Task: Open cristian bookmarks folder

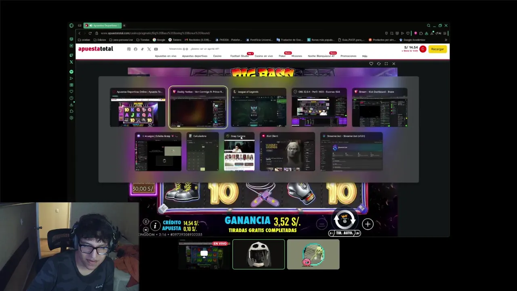Action: pos(84,40)
